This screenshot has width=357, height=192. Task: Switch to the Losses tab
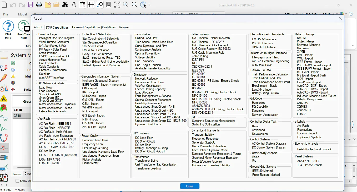pyautogui.click(x=17, y=174)
